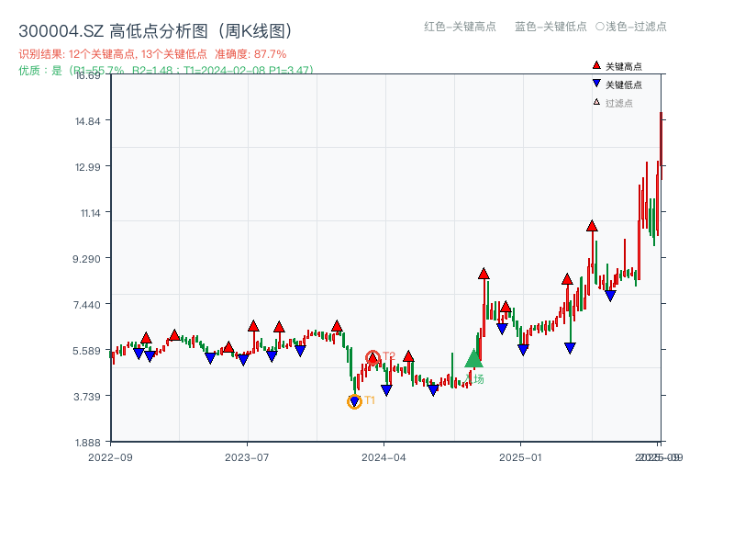Click the 关键低点 legend label text

click(624, 84)
